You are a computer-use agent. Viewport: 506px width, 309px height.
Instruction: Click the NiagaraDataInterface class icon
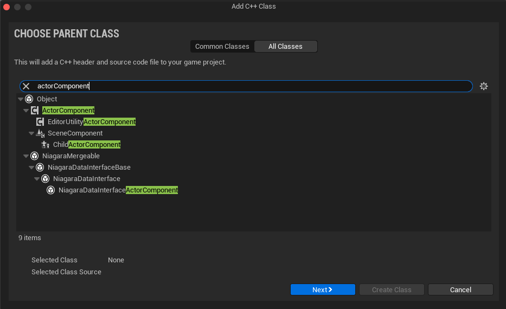pyautogui.click(x=46, y=179)
